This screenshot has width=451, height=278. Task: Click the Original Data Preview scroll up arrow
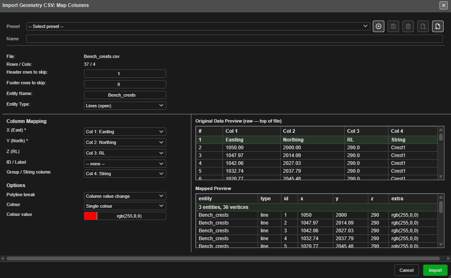click(x=441, y=130)
